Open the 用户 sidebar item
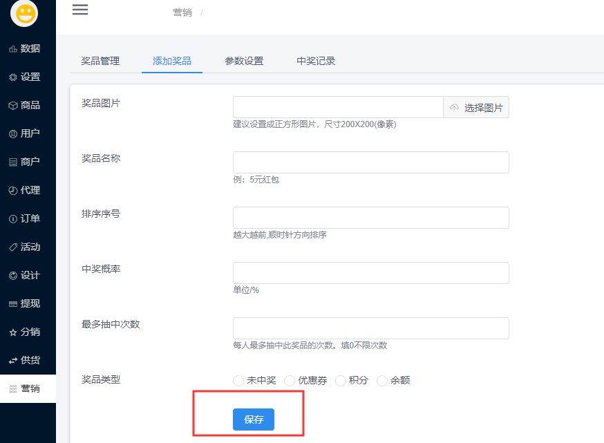The image size is (604, 443). pos(28,133)
